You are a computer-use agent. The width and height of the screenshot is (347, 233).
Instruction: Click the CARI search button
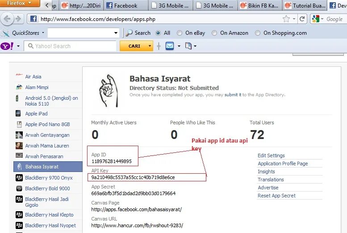(134, 46)
